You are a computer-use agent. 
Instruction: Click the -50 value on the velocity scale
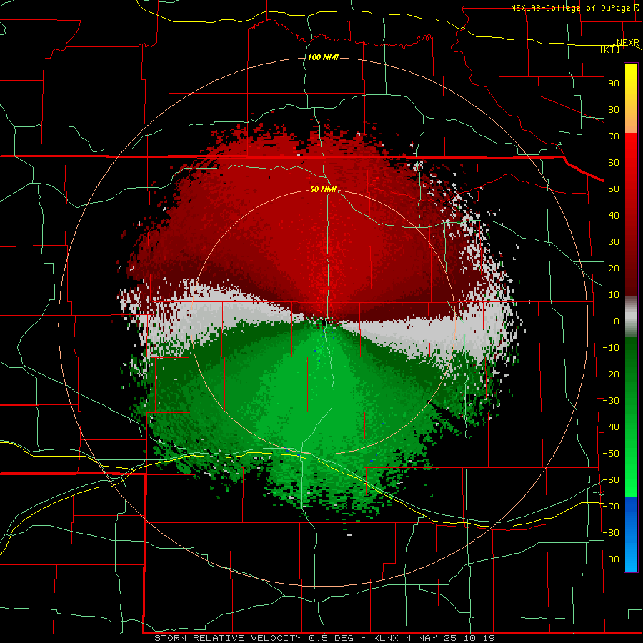(x=611, y=454)
